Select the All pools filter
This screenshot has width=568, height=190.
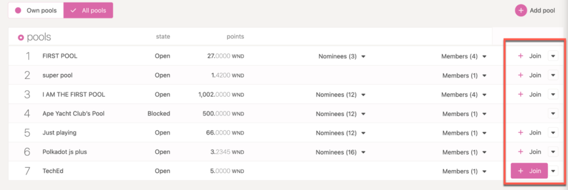(88, 10)
